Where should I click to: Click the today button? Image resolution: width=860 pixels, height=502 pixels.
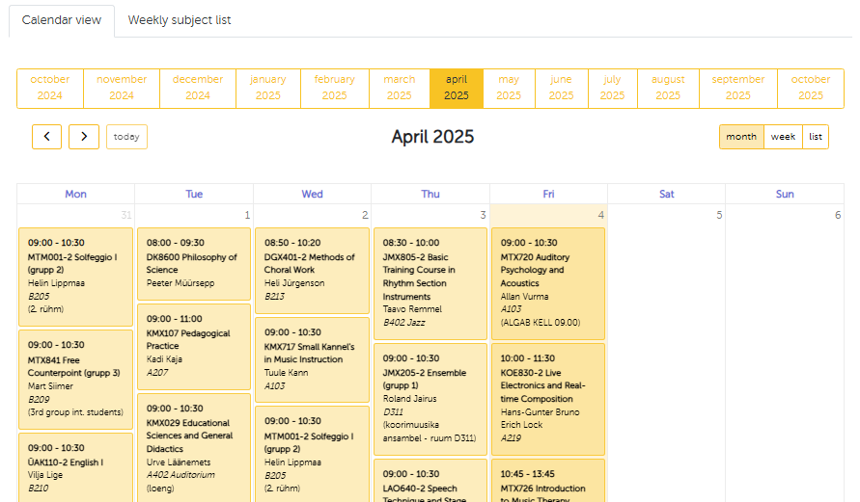(x=126, y=137)
